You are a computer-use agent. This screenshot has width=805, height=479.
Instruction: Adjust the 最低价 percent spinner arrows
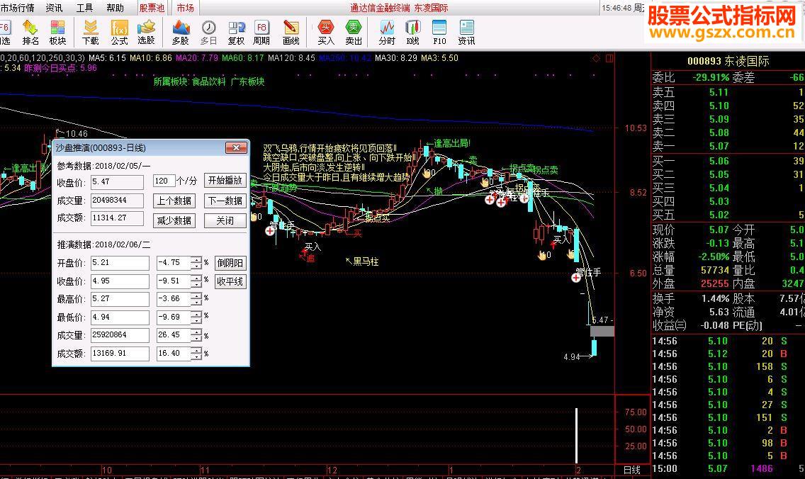pos(196,317)
